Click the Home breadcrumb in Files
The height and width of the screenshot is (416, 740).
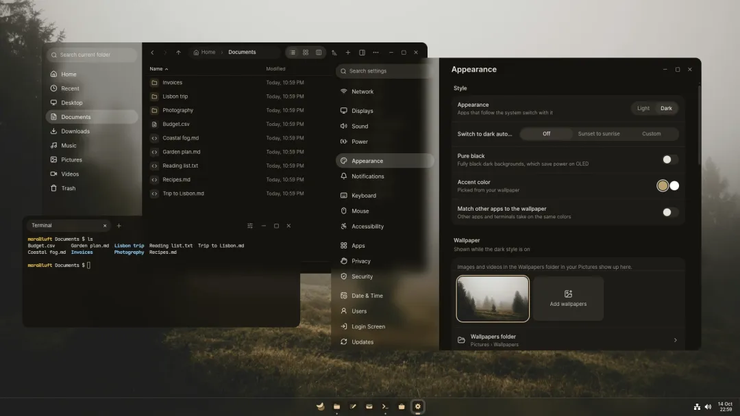pyautogui.click(x=204, y=52)
